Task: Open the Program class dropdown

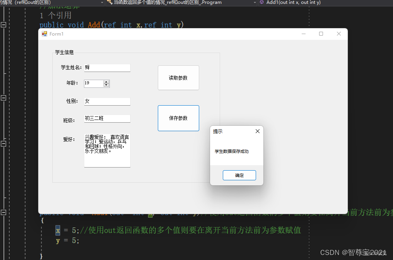Action: (255, 2)
